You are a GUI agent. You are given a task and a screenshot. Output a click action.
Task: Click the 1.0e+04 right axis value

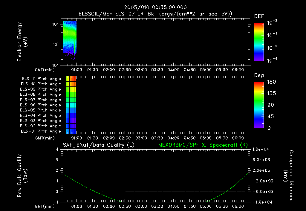pyautogui.click(x=261, y=150)
